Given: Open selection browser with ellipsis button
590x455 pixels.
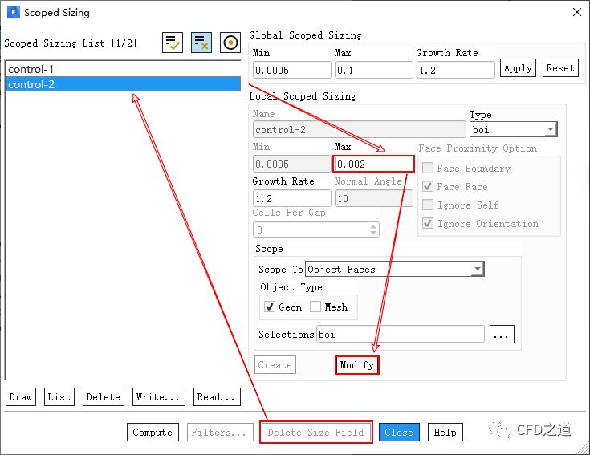Looking at the screenshot, I should [x=502, y=334].
